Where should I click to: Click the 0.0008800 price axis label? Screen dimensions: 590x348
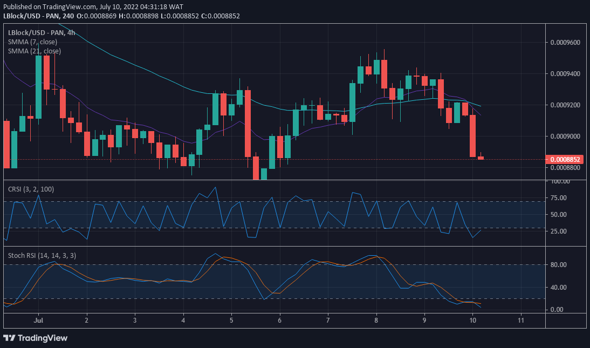click(565, 167)
